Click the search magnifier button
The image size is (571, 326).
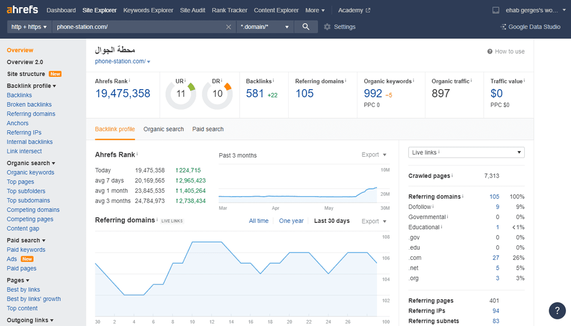[x=306, y=27]
